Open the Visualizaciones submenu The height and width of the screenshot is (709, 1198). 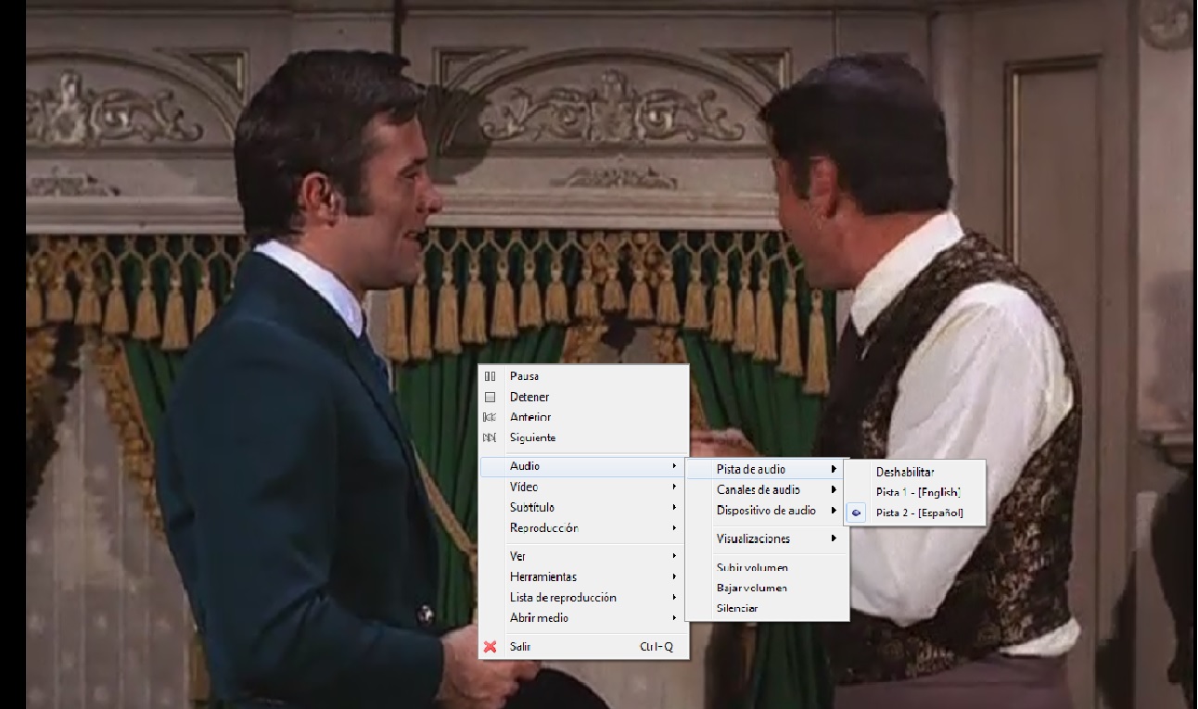[x=767, y=538]
